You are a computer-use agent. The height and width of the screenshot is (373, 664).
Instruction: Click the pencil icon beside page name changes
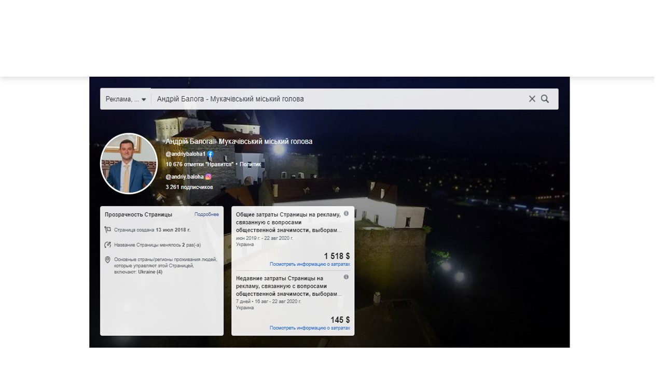tap(108, 245)
